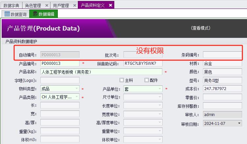The width and height of the screenshot is (247, 144).
Task: Close the 产品资料定义 tab
Action: [110, 6]
